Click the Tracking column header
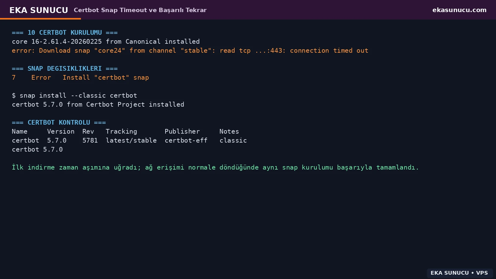 (x=121, y=131)
